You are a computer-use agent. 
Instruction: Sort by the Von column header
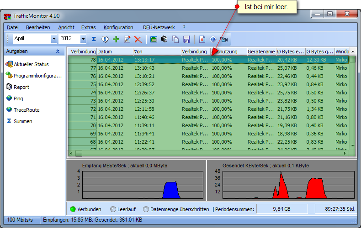point(157,52)
